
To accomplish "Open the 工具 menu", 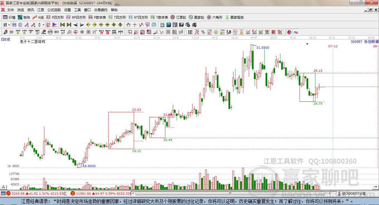I will point(77,10).
